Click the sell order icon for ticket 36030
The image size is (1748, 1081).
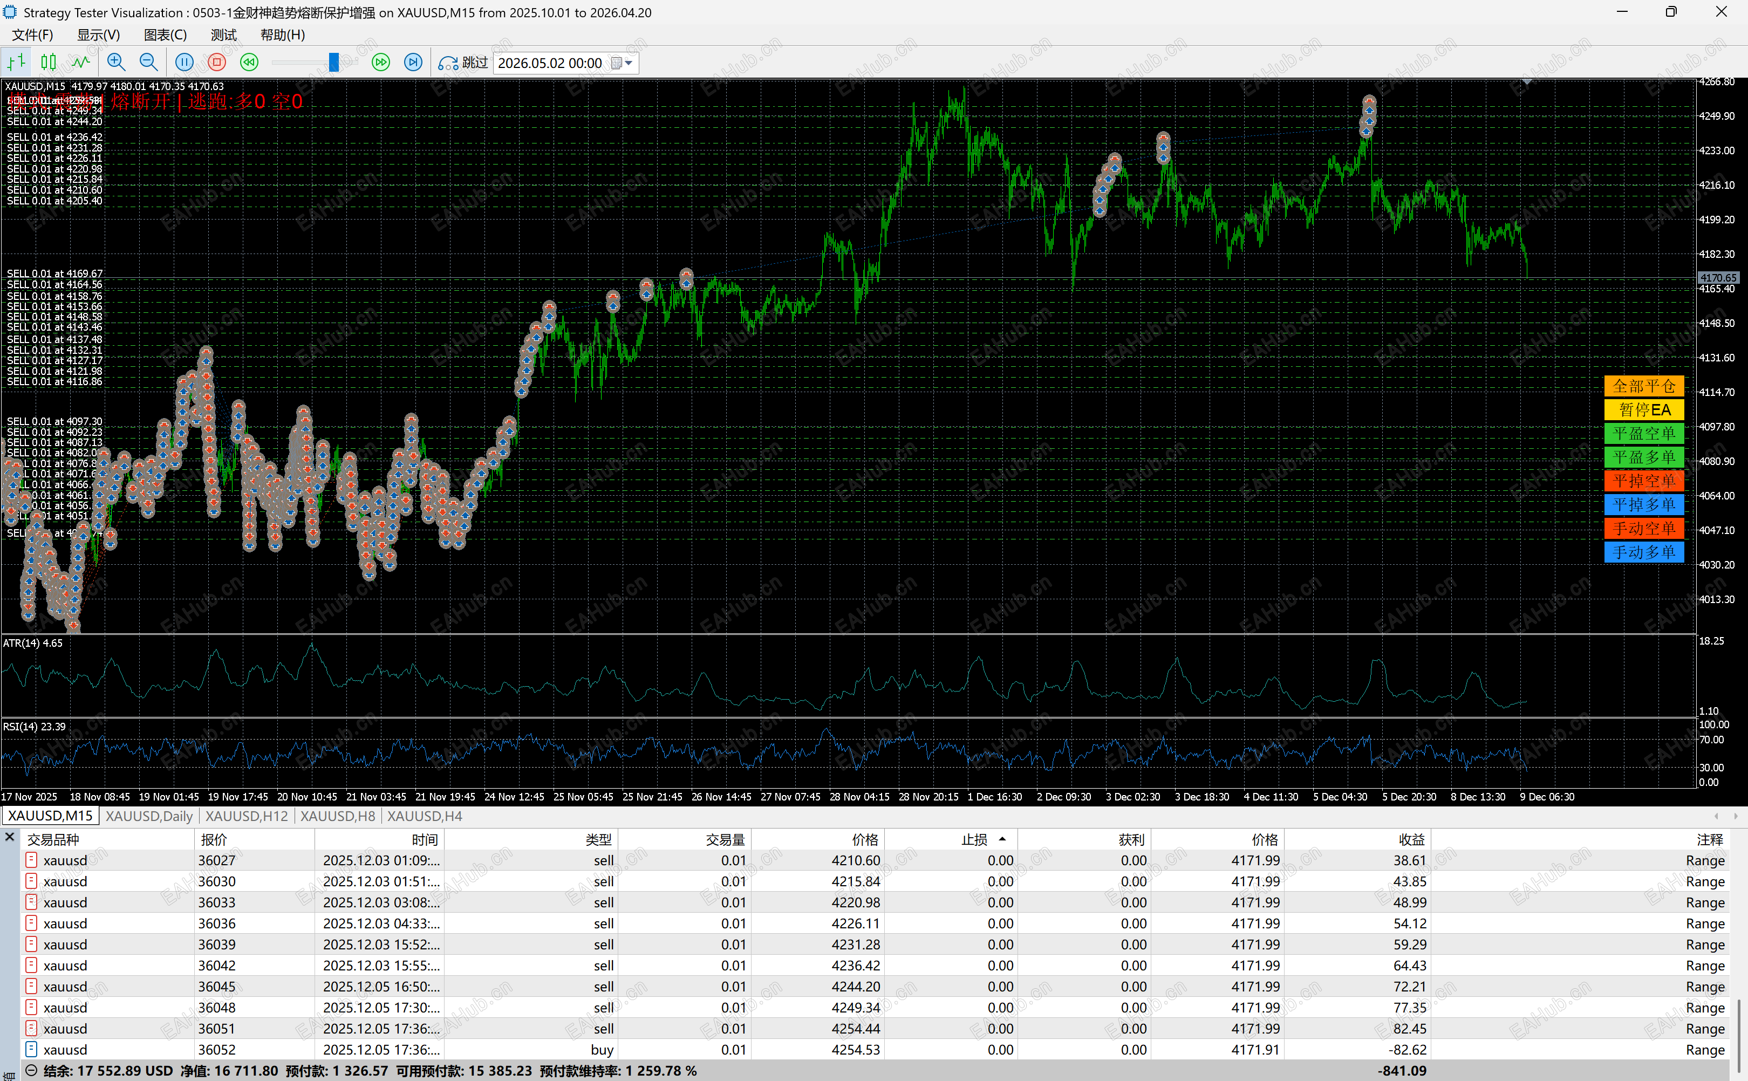[31, 881]
